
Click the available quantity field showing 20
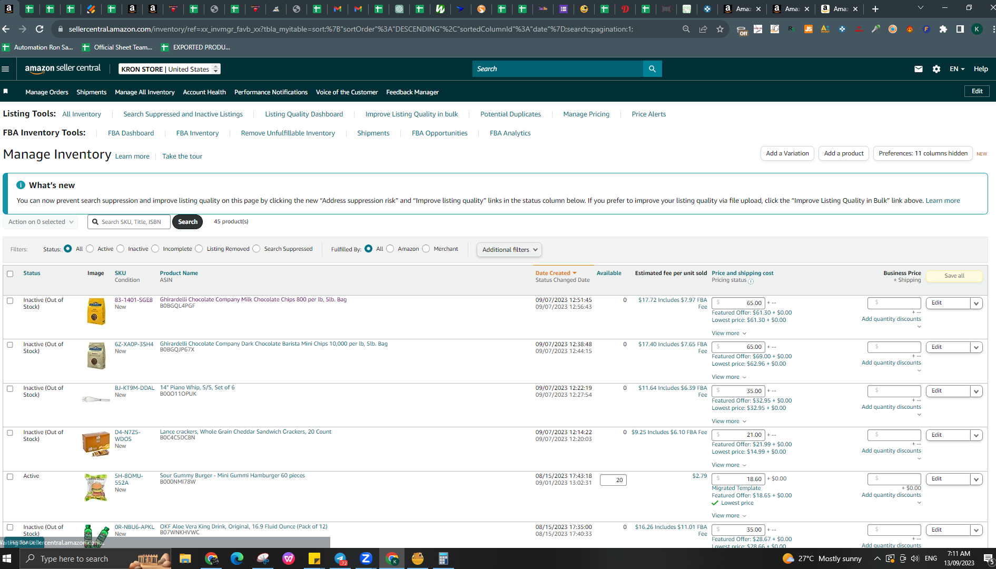click(613, 480)
